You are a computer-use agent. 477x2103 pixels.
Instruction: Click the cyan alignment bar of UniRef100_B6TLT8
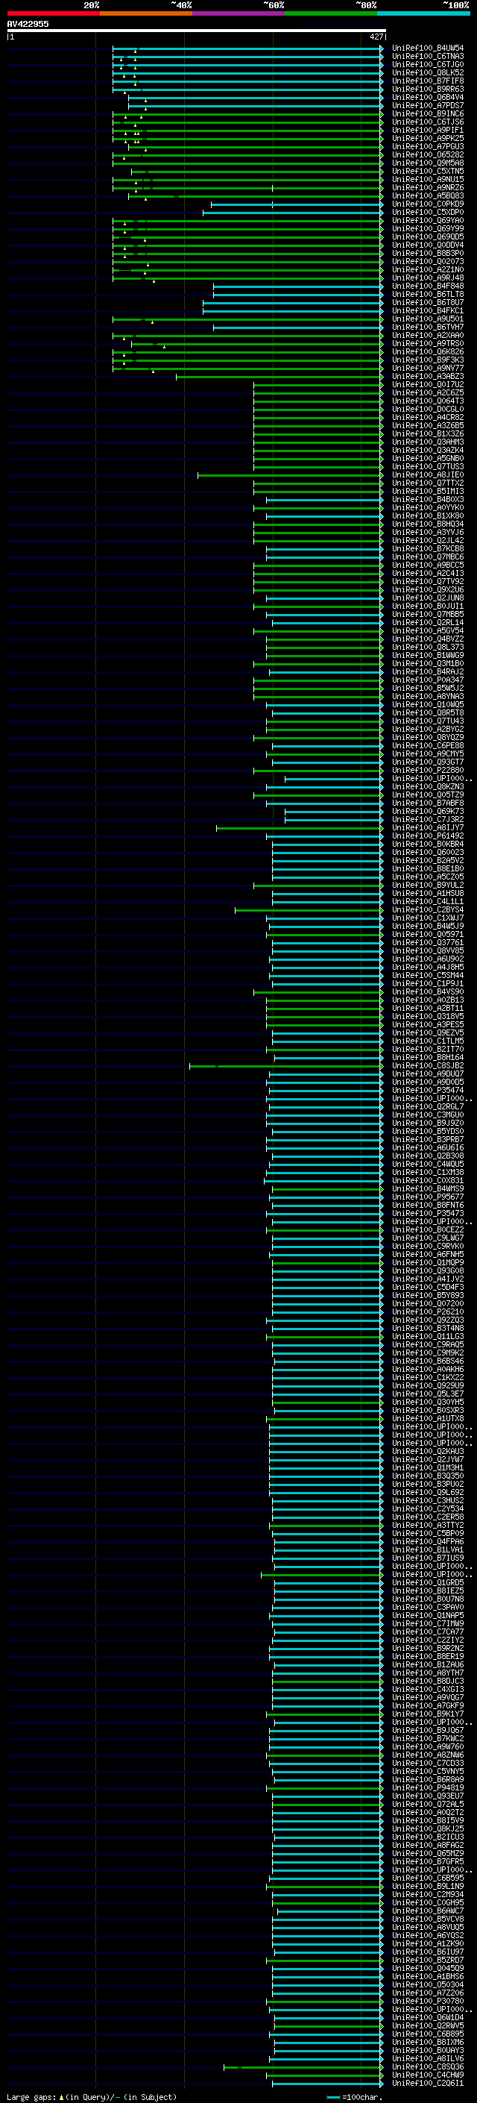tap(297, 294)
